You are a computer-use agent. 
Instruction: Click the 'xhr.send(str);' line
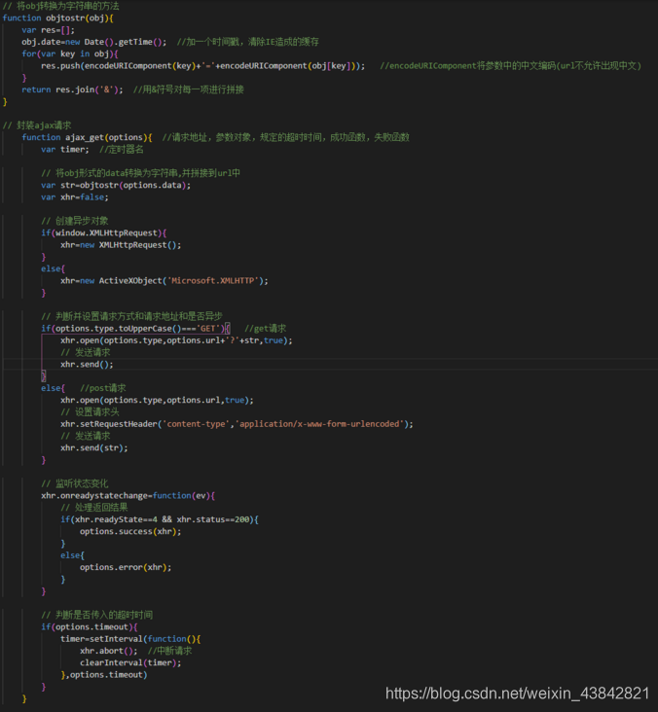94,447
